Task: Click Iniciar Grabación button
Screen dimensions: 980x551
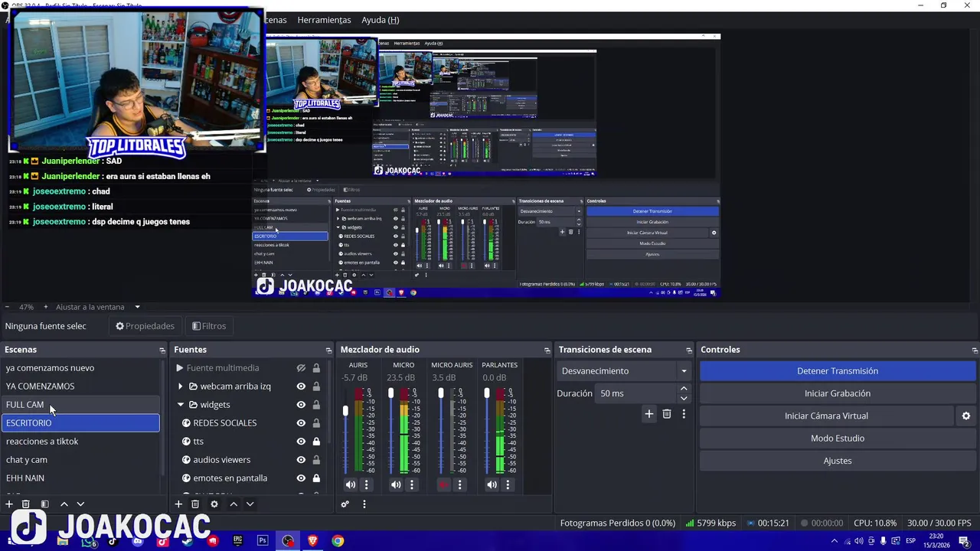Action: [838, 393]
